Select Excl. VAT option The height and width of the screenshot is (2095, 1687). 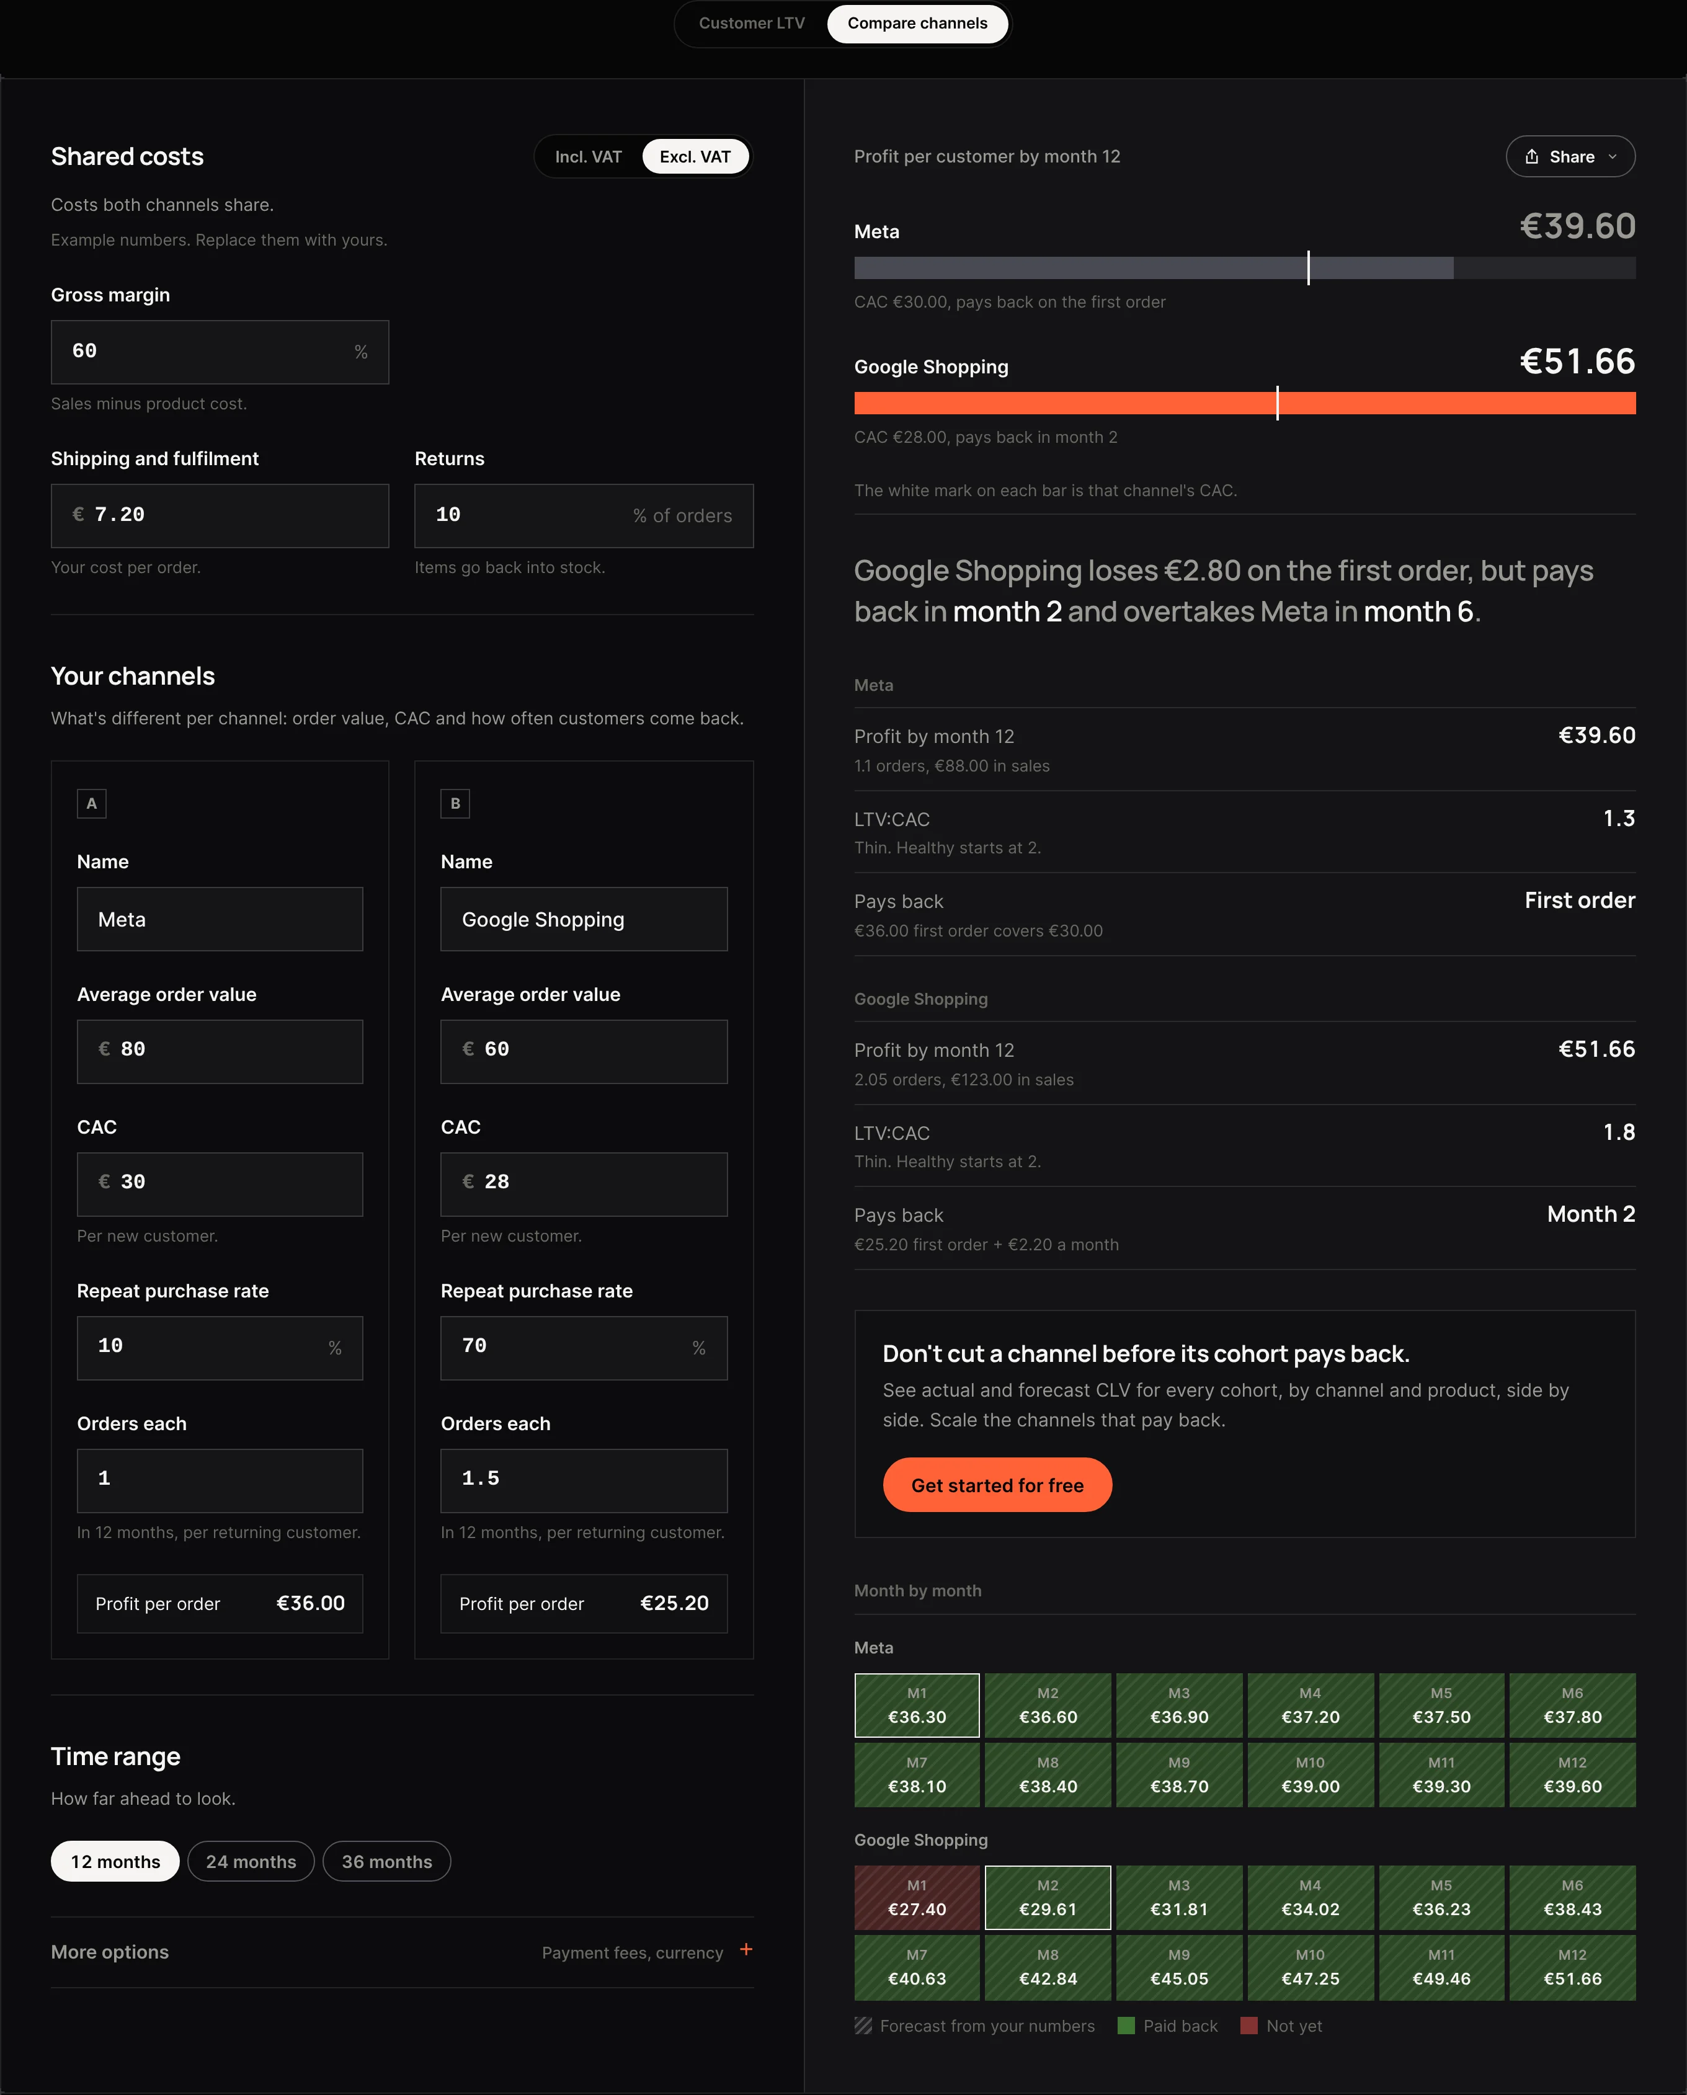[695, 156]
